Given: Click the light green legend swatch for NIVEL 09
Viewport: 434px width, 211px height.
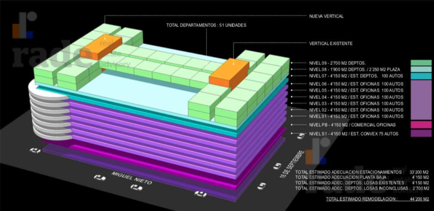Looking at the screenshot, I should pos(421,63).
